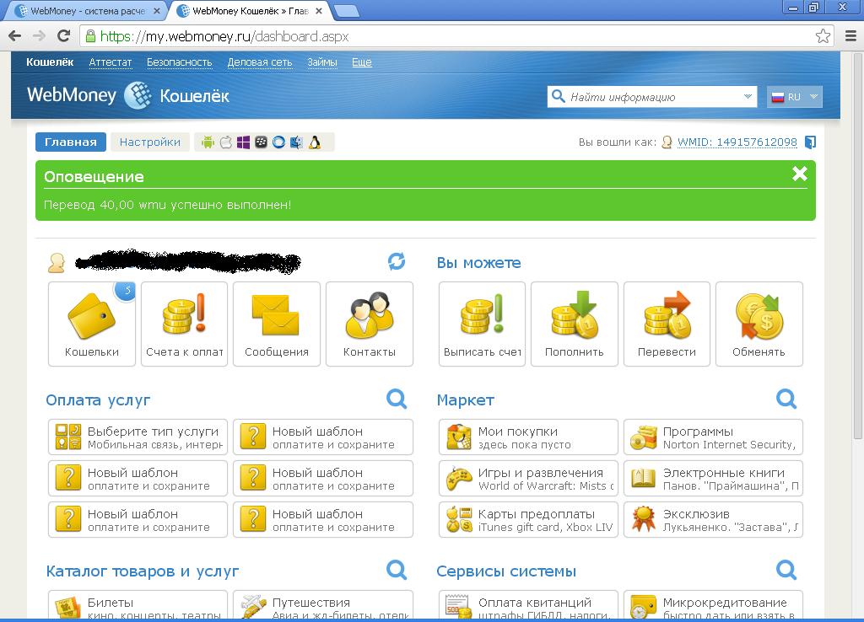Click the Маркет heading link
Screen dimensions: 864x622
[x=465, y=400]
